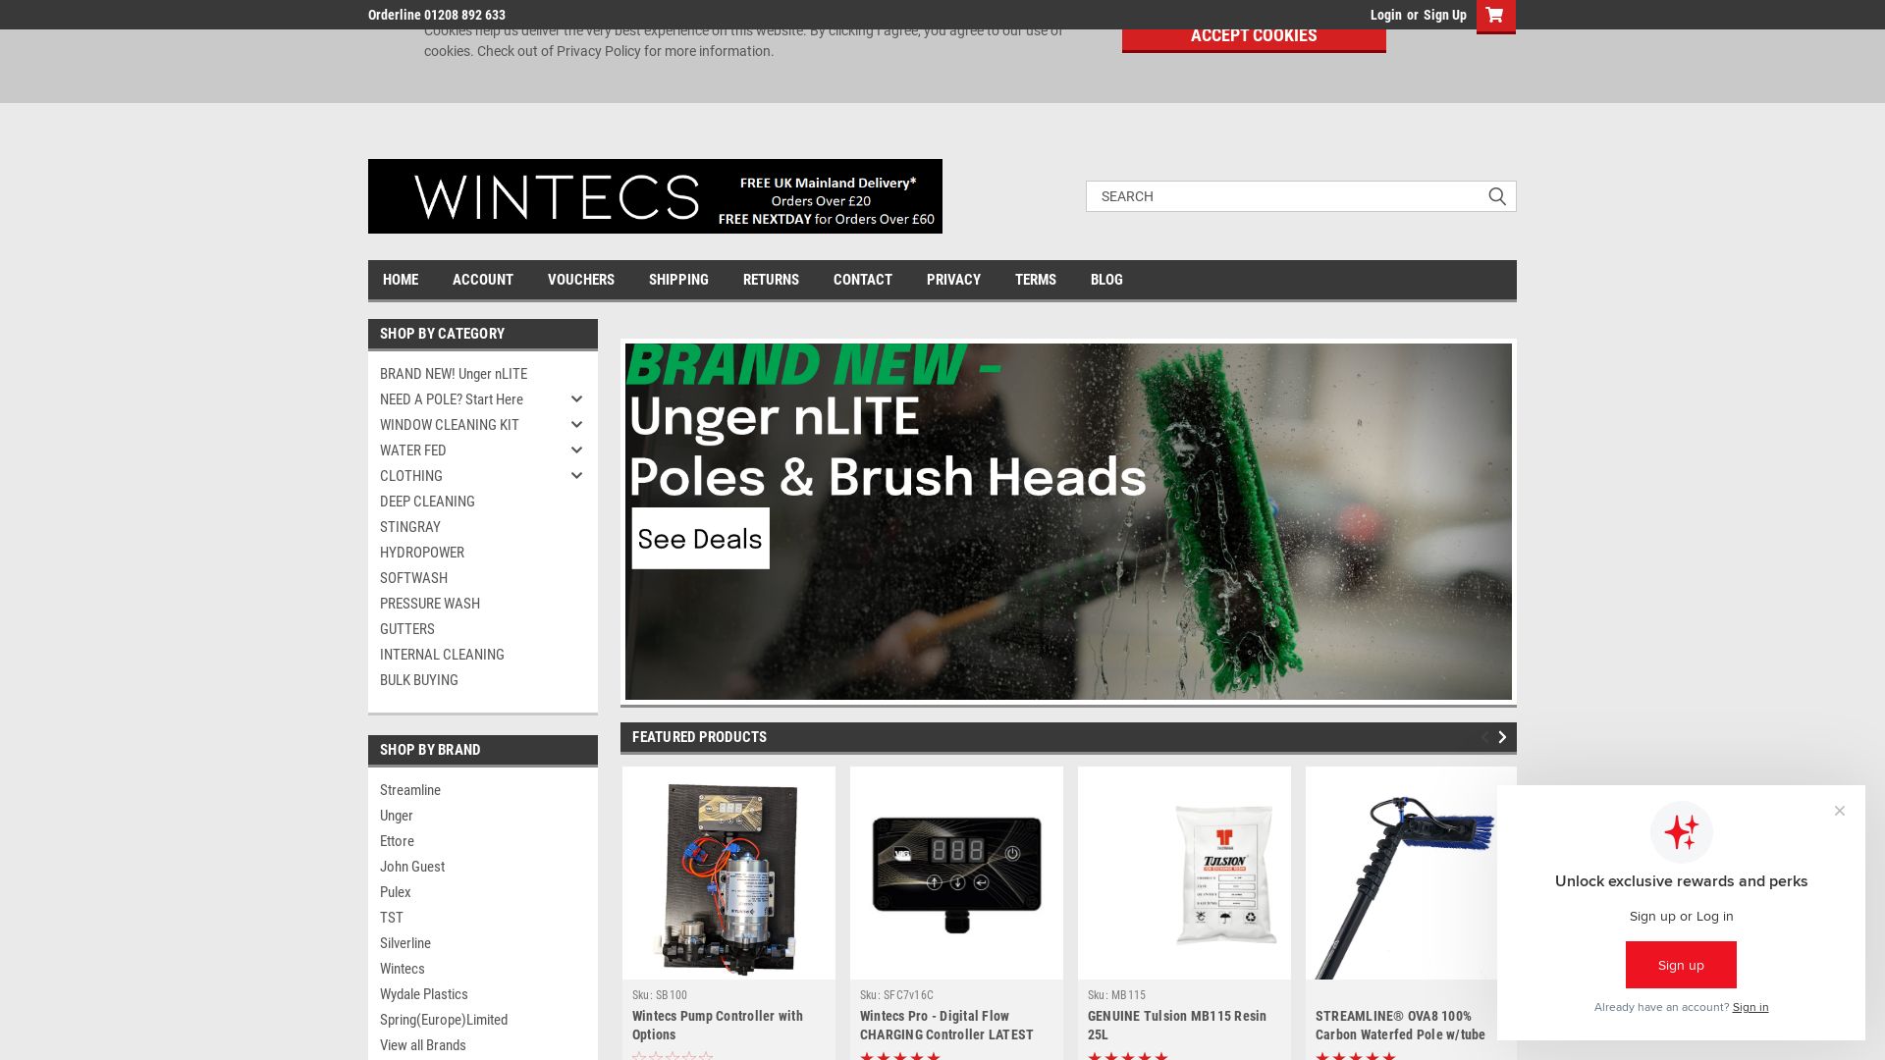Image resolution: width=1885 pixels, height=1060 pixels.
Task: Open the BLOG menu item
Action: 1106,280
